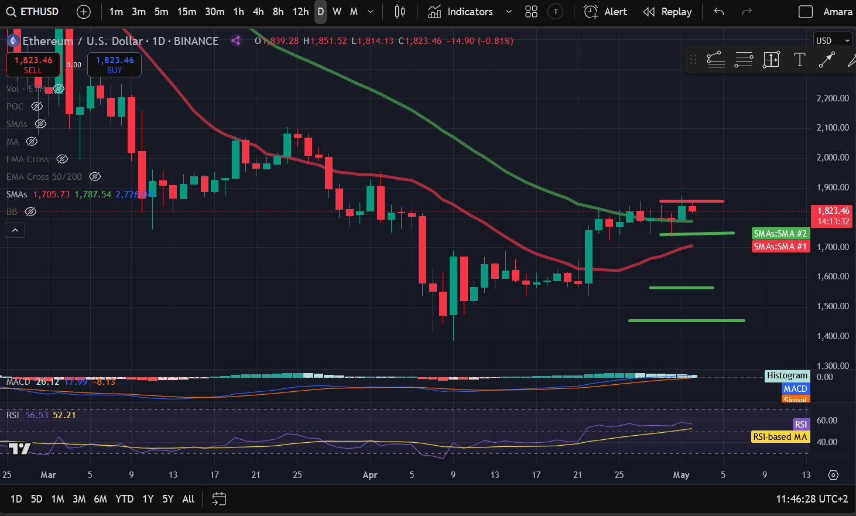This screenshot has height=516, width=856.
Task: Set the date range to All
Action: [x=188, y=499]
